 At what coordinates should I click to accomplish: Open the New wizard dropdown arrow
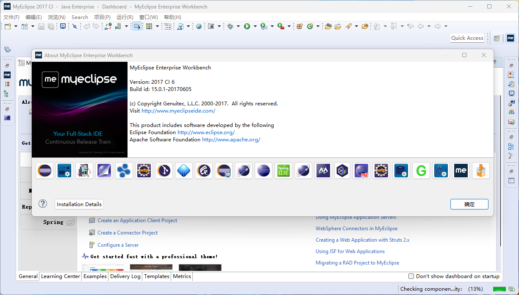coord(16,26)
